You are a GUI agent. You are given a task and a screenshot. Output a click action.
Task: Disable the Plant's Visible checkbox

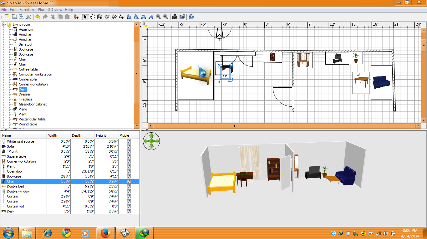128,166
